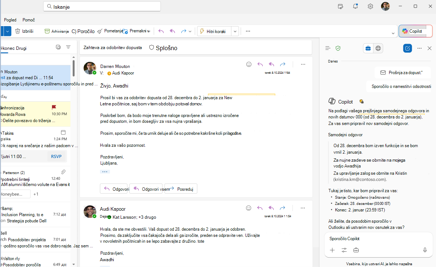Expand the Hitri koraki dropdown arrow

235,31
